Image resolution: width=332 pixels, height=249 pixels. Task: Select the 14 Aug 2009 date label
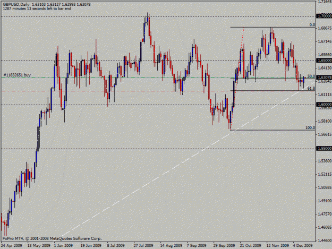click(171, 246)
